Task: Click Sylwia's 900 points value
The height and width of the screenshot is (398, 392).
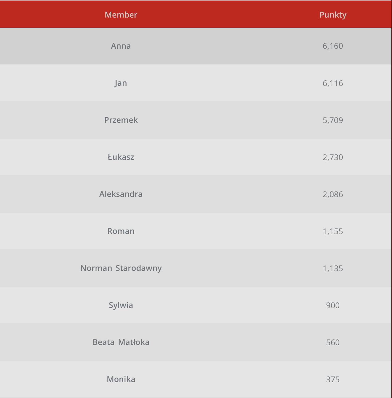Action: coord(333,305)
